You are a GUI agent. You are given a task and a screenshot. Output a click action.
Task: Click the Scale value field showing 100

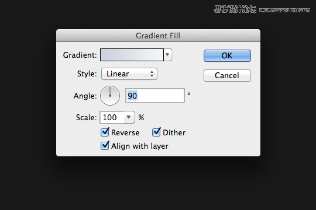tap(112, 117)
